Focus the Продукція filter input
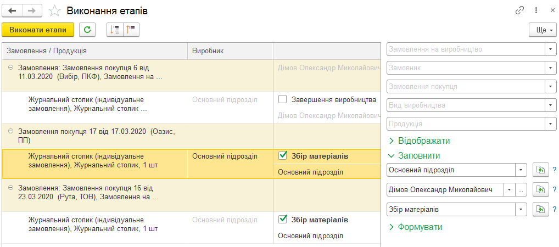 pos(466,124)
